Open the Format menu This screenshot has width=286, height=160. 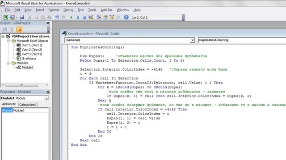[x=54, y=10]
